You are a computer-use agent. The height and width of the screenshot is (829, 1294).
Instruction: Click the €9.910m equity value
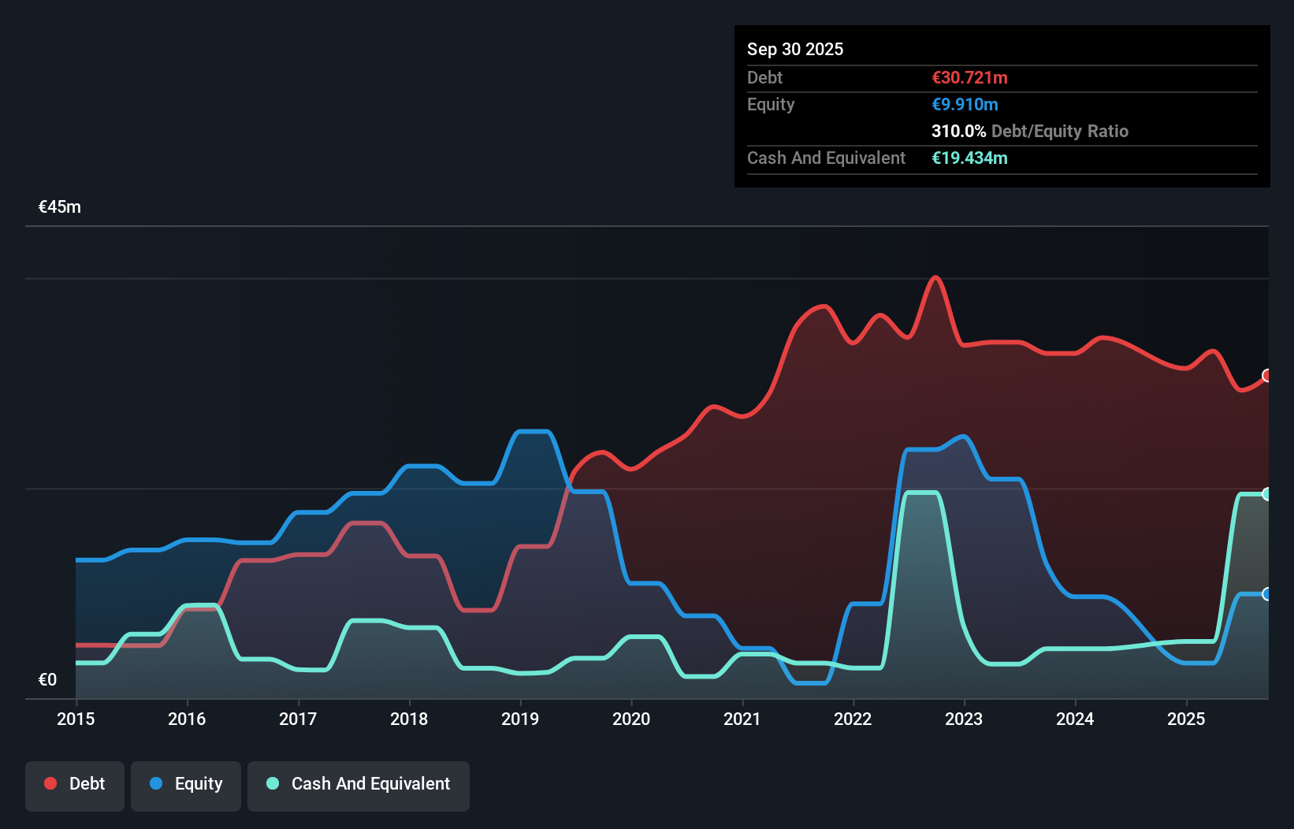965,104
